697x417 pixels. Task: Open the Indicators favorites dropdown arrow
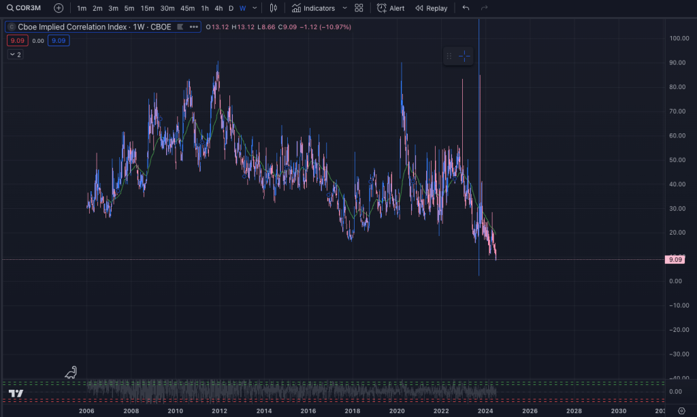tap(344, 8)
